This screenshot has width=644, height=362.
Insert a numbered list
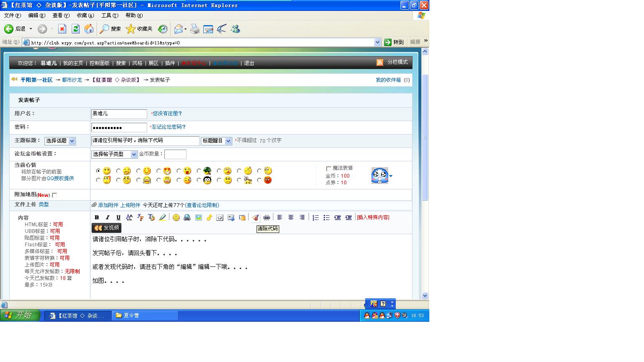(316, 217)
